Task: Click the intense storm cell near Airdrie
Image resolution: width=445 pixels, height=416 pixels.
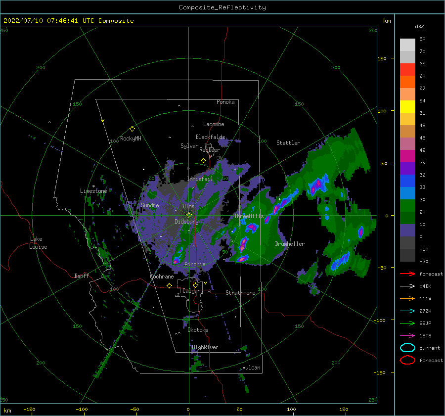Action: click(176, 260)
